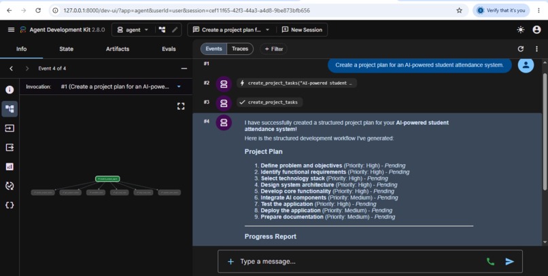Click the response output sidebar icon
Image resolution: width=548 pixels, height=276 pixels.
point(10,147)
